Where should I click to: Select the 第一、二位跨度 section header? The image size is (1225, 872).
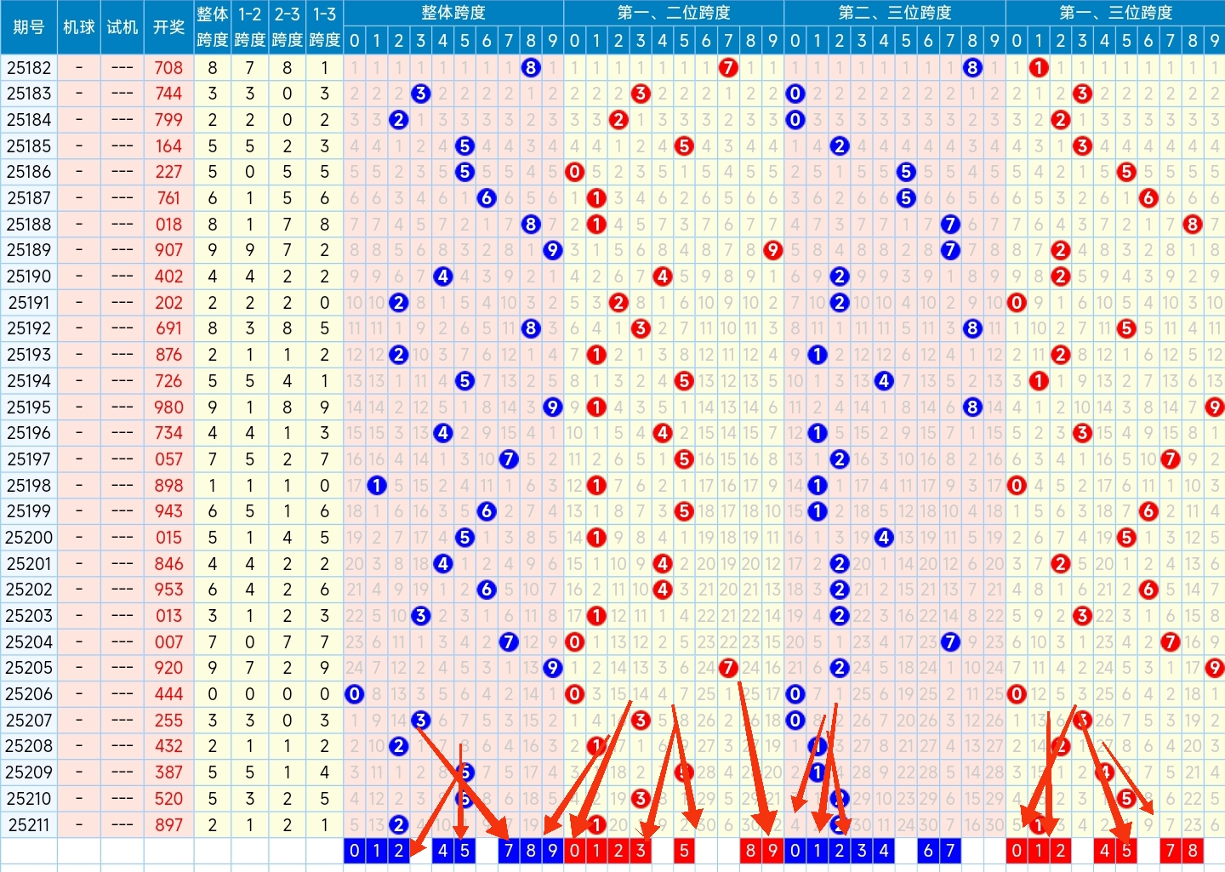tap(674, 13)
